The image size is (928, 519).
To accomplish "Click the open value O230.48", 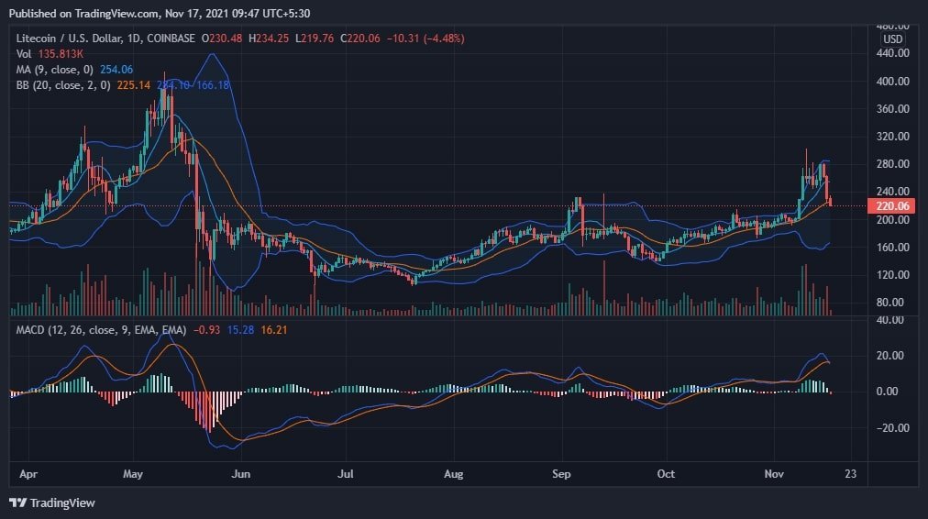I will [x=221, y=39].
